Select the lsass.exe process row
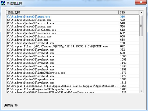 coord(73,36)
